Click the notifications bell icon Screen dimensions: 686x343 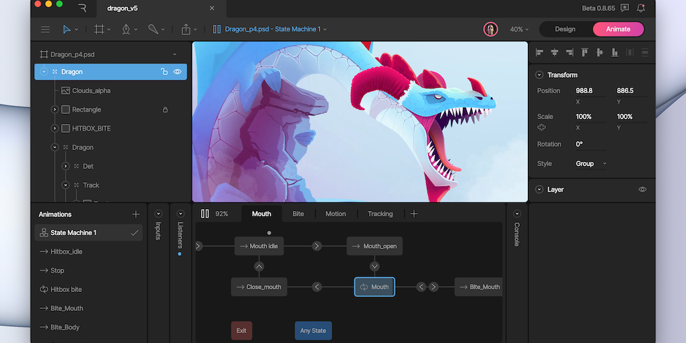pos(641,8)
